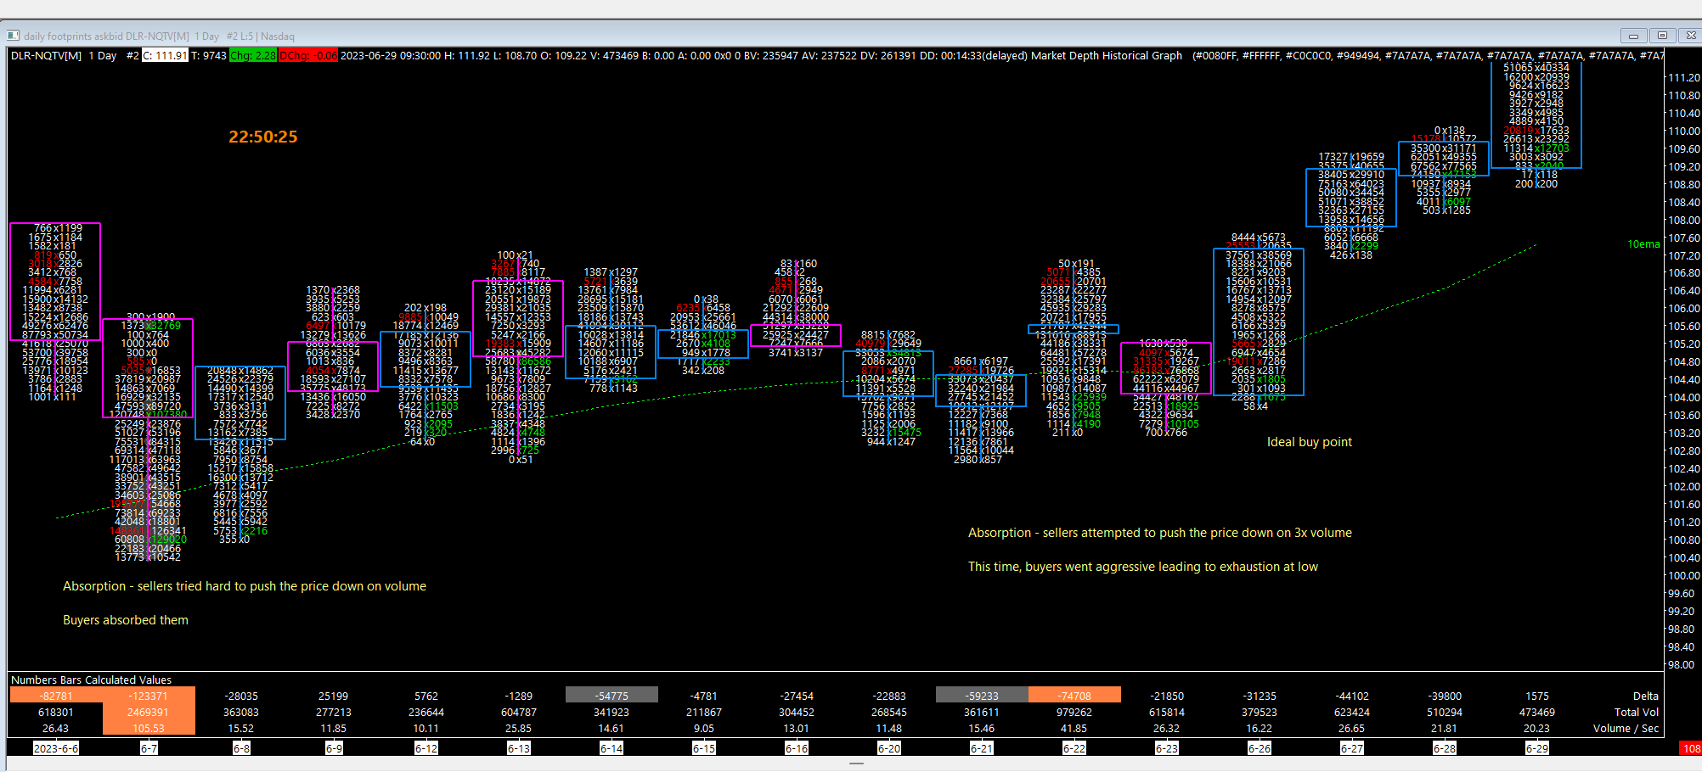Click the 'exhaustion at low' annotation line

(x=1269, y=567)
